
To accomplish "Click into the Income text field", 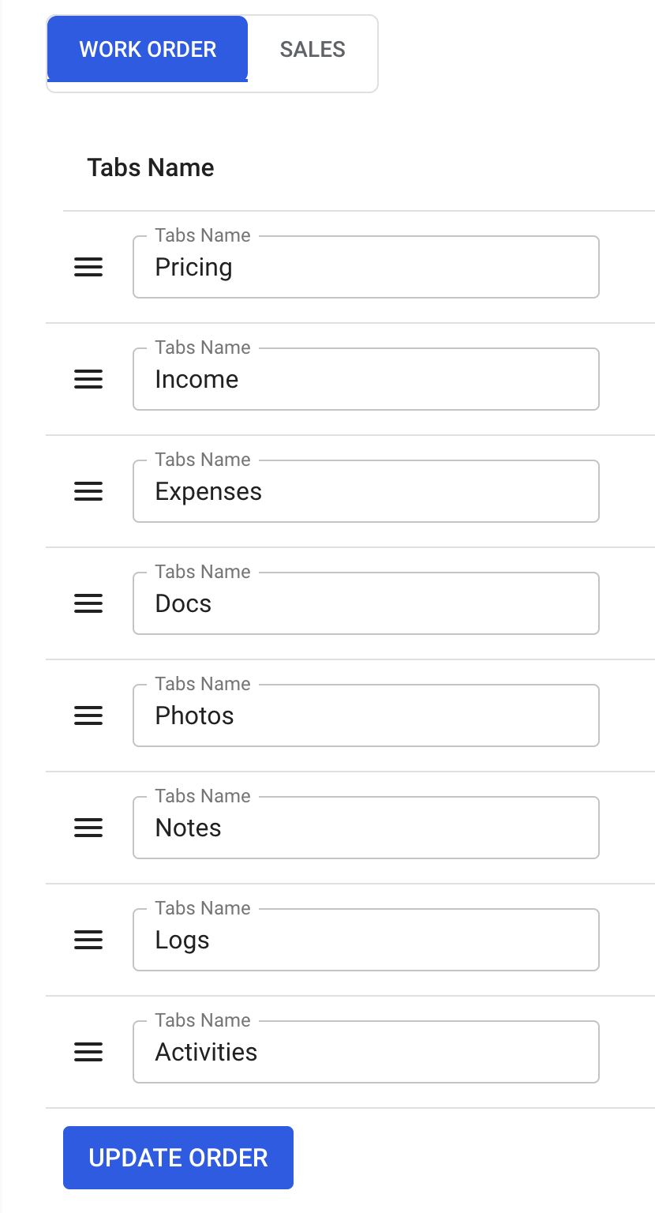I will point(365,380).
